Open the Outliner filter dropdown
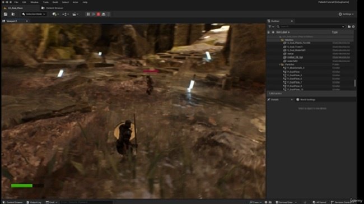Image resolution: width=364 pixels, height=204 pixels. pos(271,26)
